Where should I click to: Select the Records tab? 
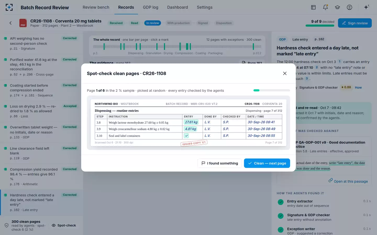tap(126, 7)
